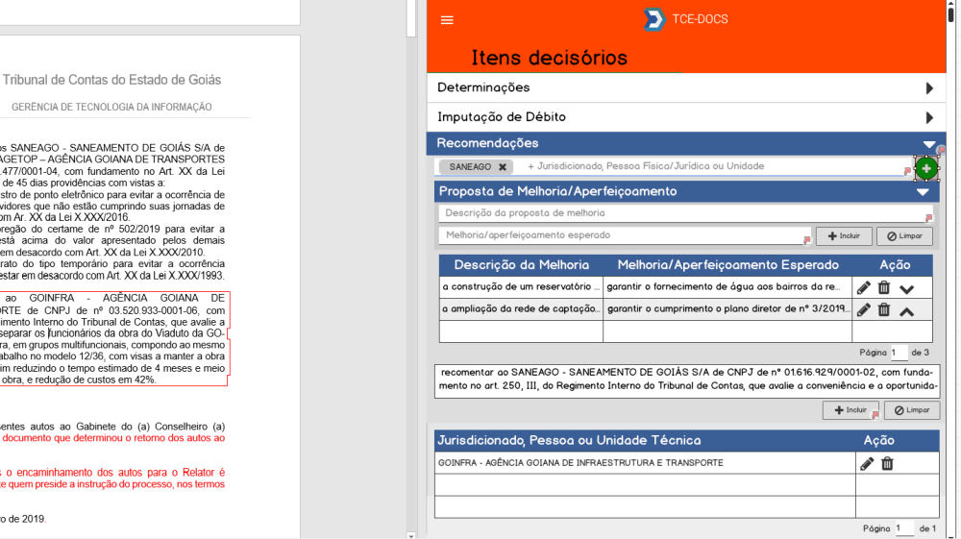961x539 pixels.
Task: Move the 'construção de um reservatório' row down
Action: pyautogui.click(x=906, y=288)
